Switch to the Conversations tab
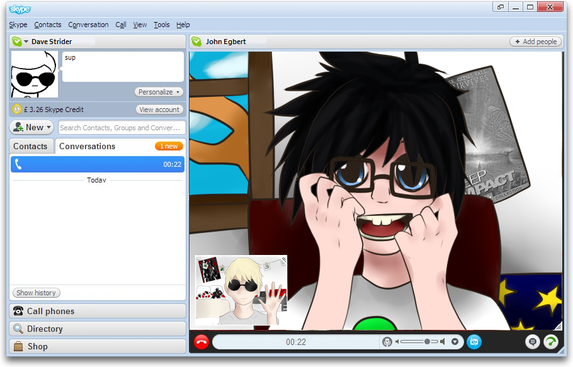Image resolution: width=573 pixels, height=367 pixels. 88,146
